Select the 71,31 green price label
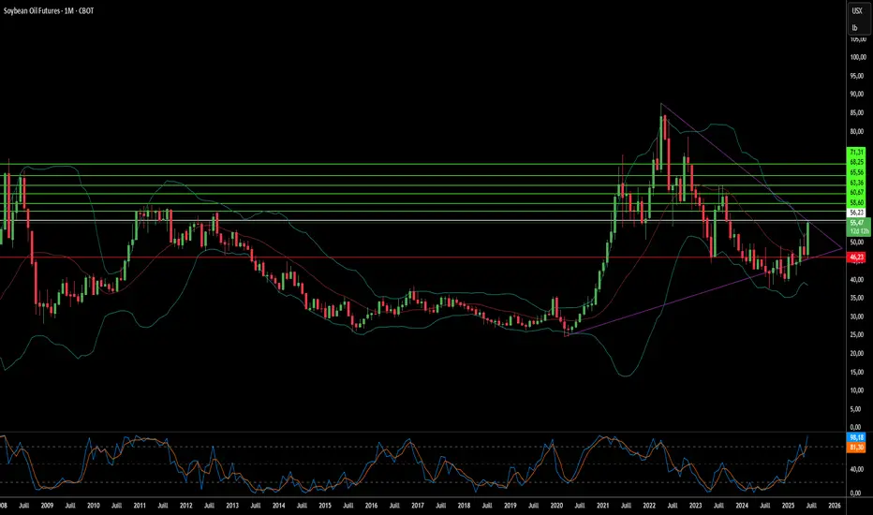Viewport: 873px width, 515px height. [x=856, y=152]
